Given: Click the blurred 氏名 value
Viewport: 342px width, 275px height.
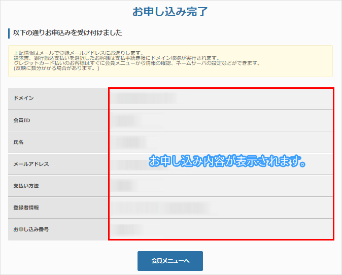Looking at the screenshot, I should click(127, 142).
